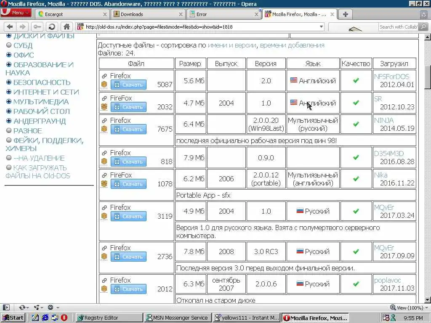Select the Mozilla Firefox, Mozilla tab
Screen dimensions: 431x323
(x=299, y=14)
